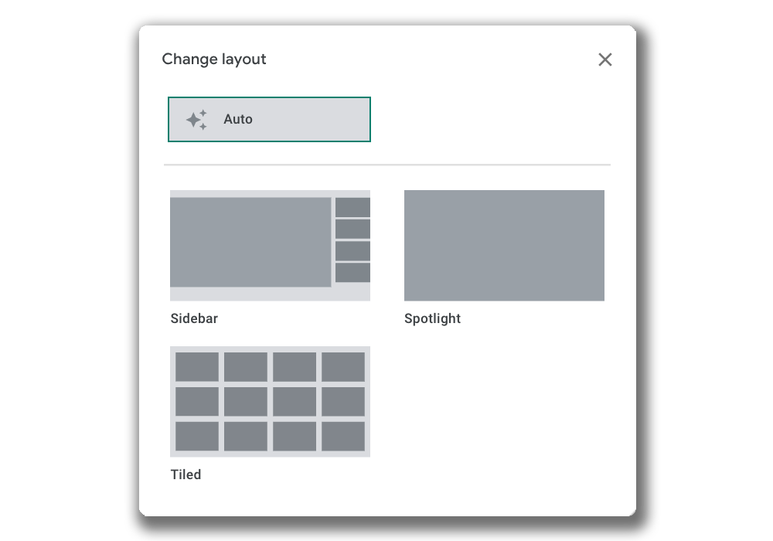This screenshot has width=773, height=541.
Task: Click the Sidebar label text
Action: tap(194, 318)
